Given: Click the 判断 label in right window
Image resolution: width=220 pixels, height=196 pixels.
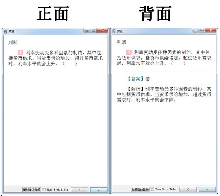Looking at the screenshot, I should [121, 42].
